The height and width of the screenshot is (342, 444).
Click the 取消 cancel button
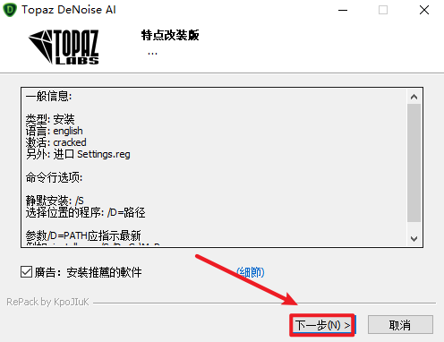point(400,325)
